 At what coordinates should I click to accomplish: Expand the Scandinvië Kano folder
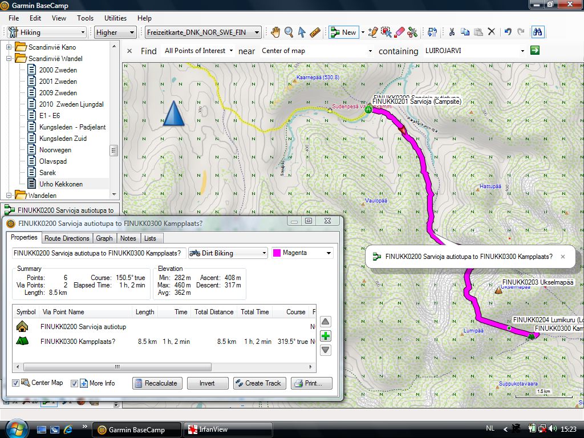tap(9, 47)
